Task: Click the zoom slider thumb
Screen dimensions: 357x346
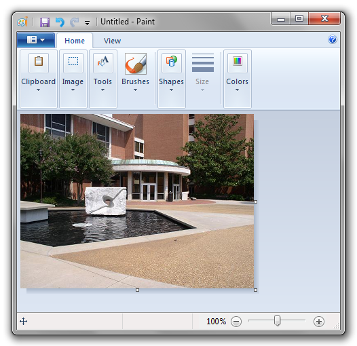Action: tap(277, 320)
